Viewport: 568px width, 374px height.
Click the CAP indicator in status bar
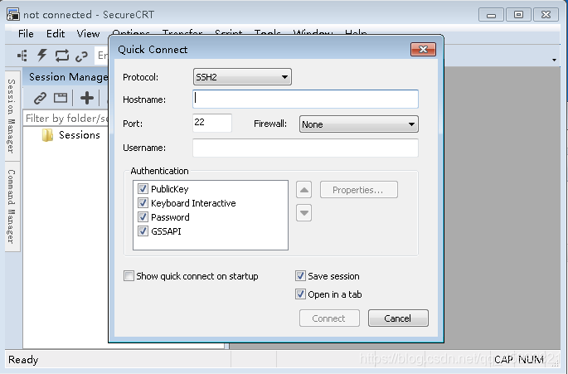503,360
